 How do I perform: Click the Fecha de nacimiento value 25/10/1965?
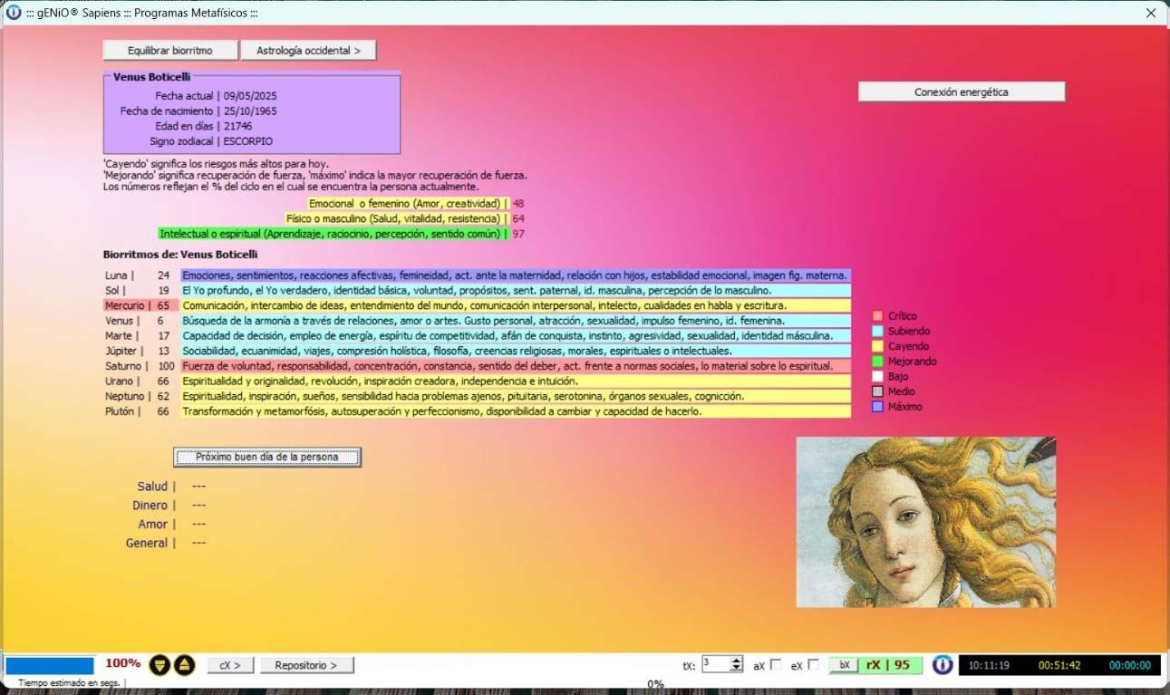[250, 111]
